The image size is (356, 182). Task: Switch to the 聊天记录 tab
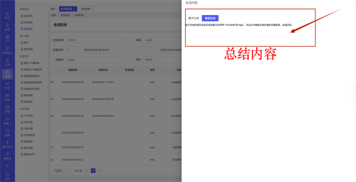194,18
